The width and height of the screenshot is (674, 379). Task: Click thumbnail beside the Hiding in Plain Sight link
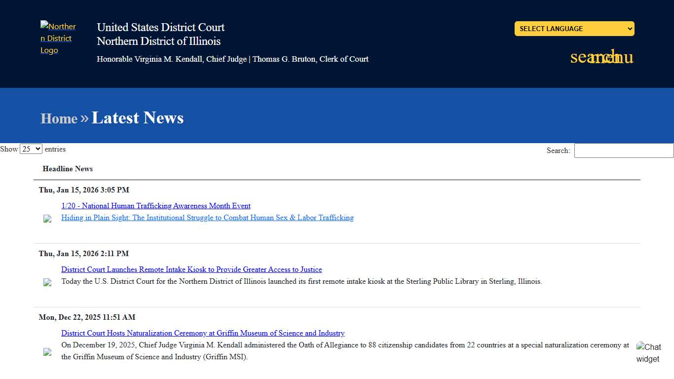click(x=47, y=219)
